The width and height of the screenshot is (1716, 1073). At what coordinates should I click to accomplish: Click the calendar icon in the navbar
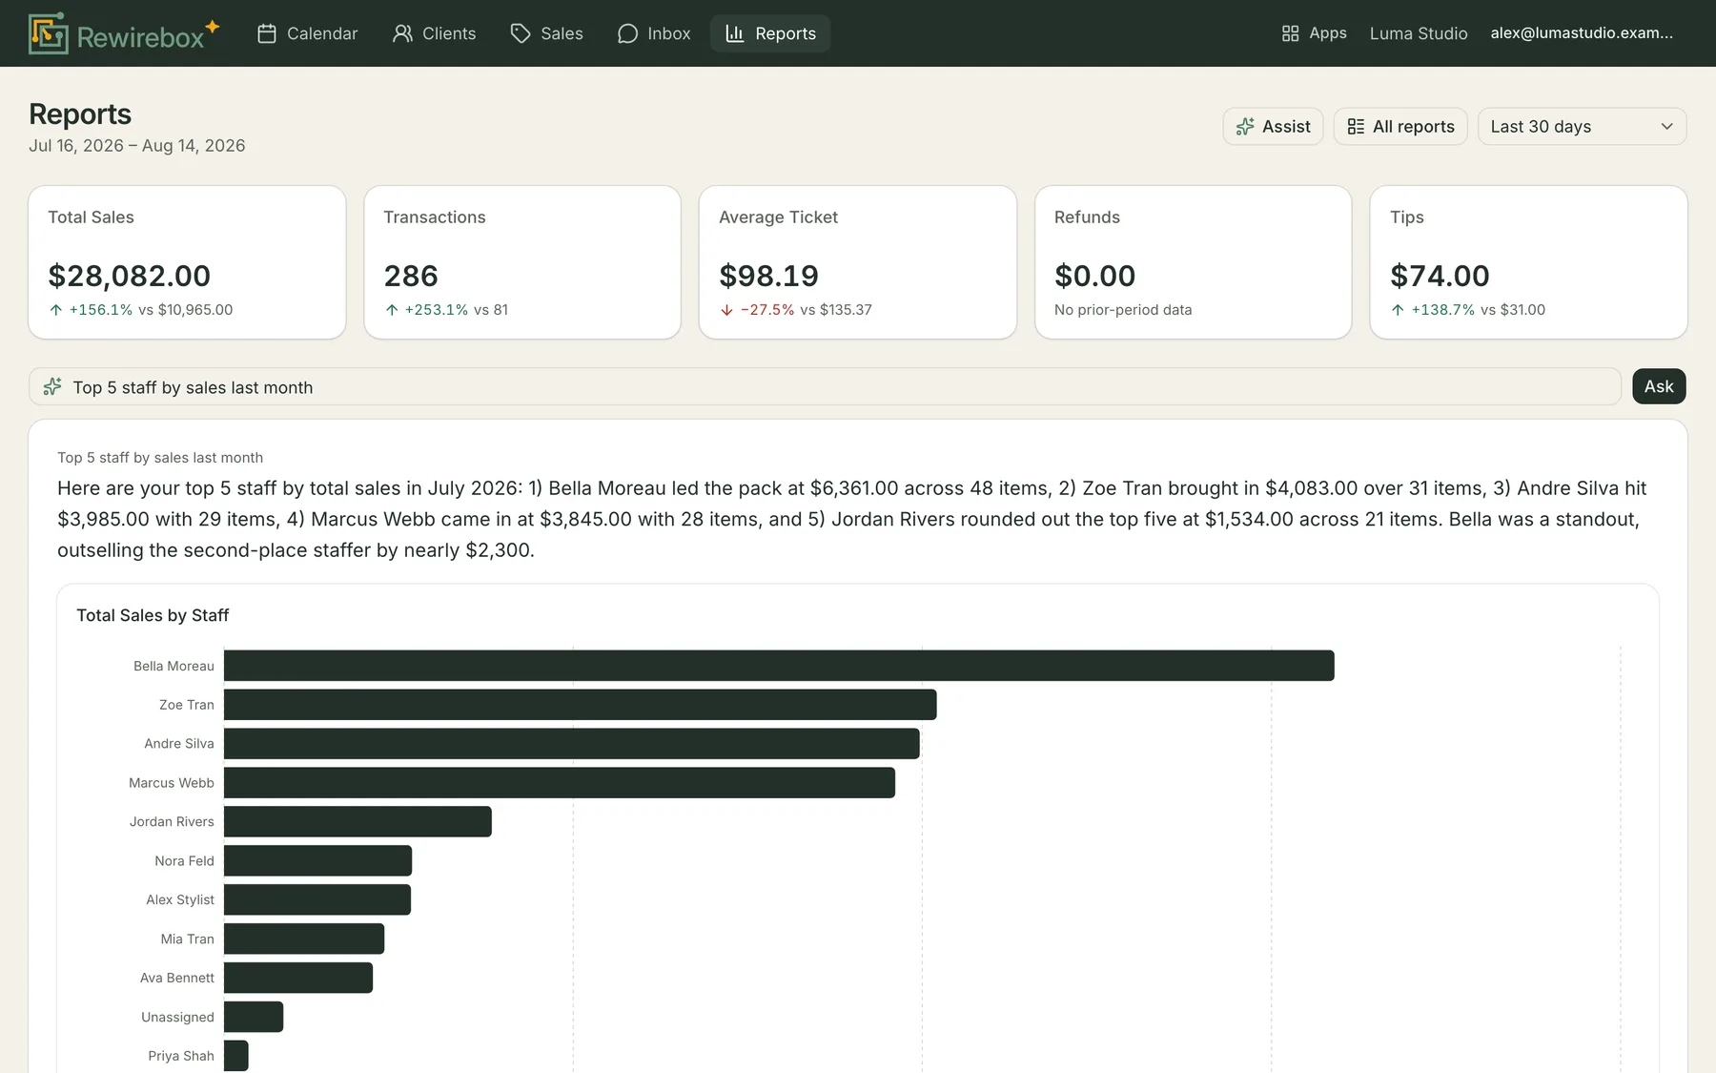pyautogui.click(x=267, y=33)
